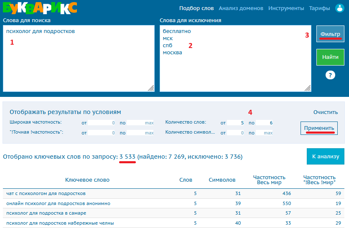
Task: Click 'психолог для подростков' search text
Action: [41, 31]
